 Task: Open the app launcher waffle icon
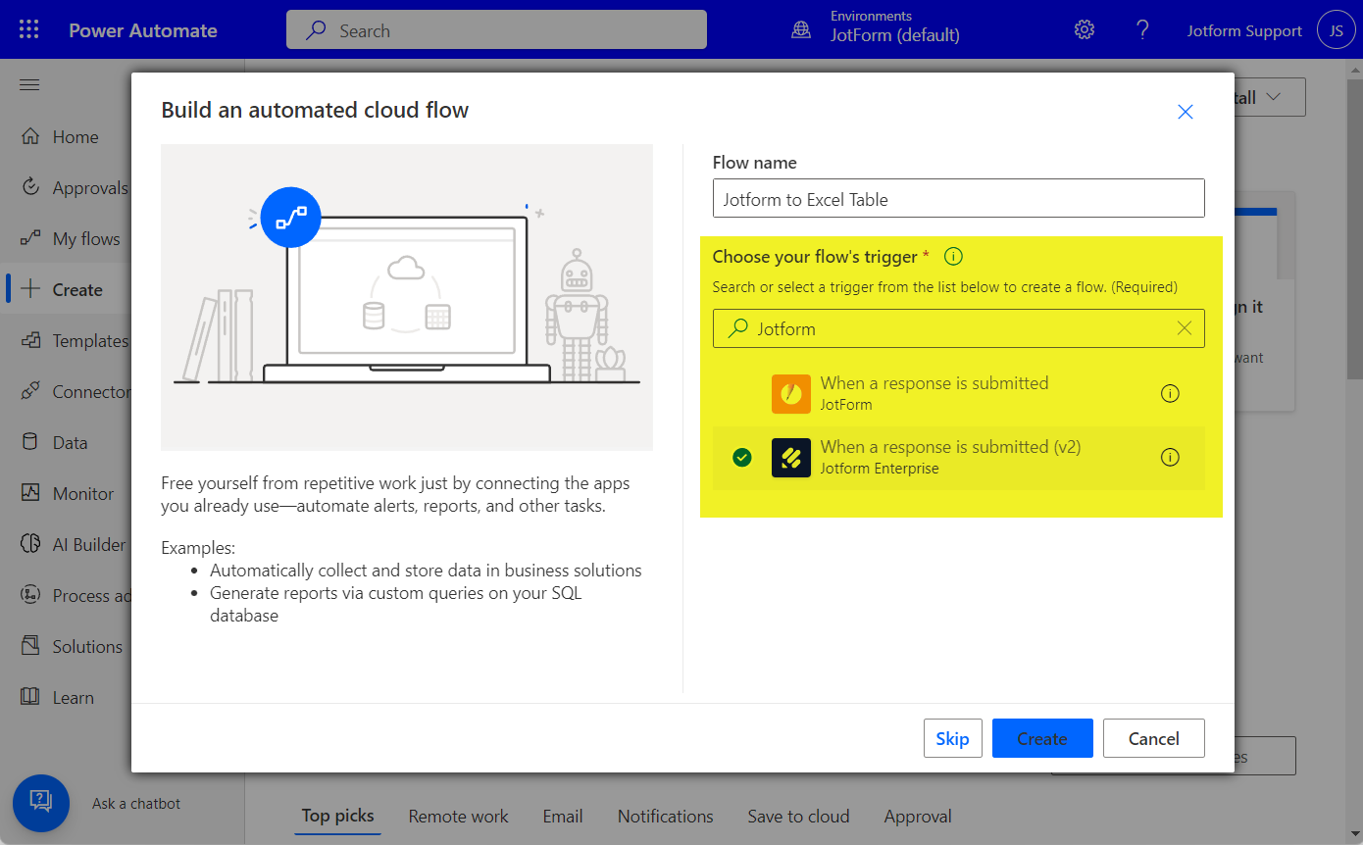point(29,29)
